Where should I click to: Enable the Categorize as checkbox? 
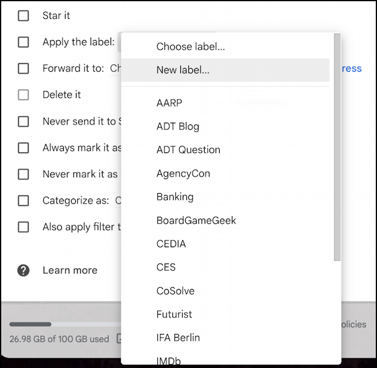pos(23,200)
